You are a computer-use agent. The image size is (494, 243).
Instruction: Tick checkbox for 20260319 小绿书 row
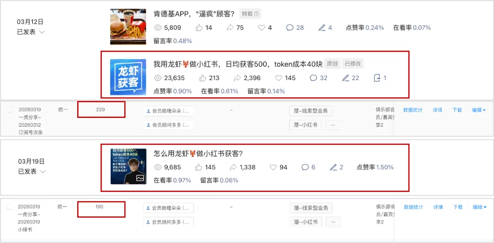[10, 207]
